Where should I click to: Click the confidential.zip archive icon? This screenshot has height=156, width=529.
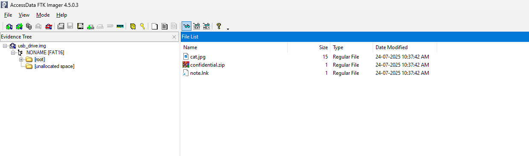coord(185,65)
